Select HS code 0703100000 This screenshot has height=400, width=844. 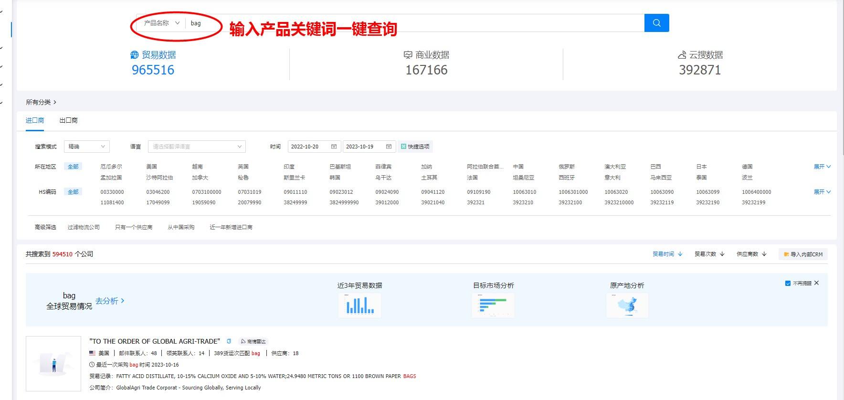207,192
